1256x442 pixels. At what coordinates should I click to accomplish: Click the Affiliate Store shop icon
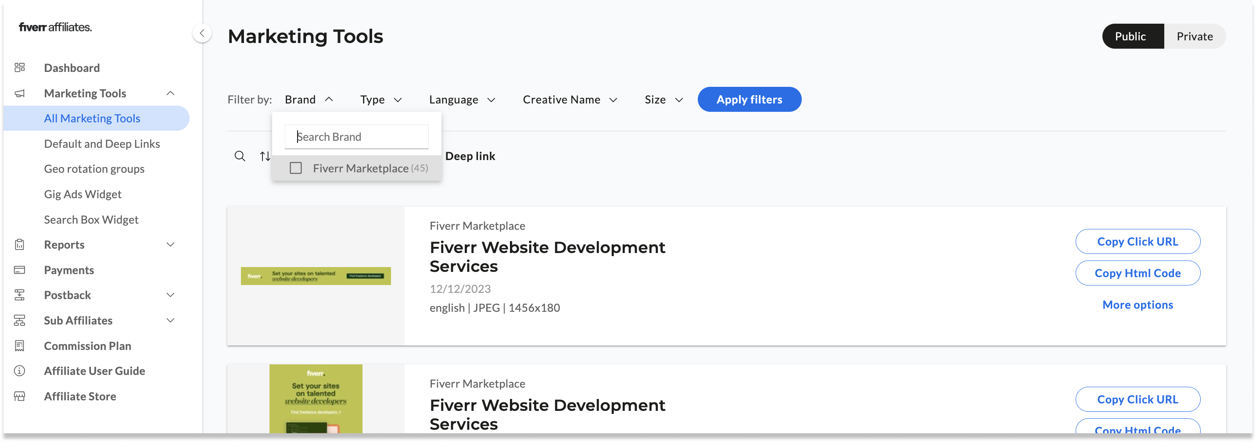tap(19, 396)
